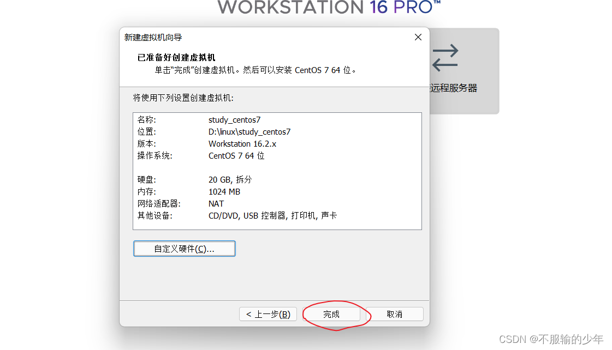Close the 新建虚拟机向导 dialog

418,37
